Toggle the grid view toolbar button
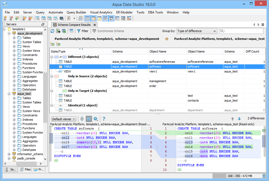Screen dimensions: 269x181 (105, 18)
